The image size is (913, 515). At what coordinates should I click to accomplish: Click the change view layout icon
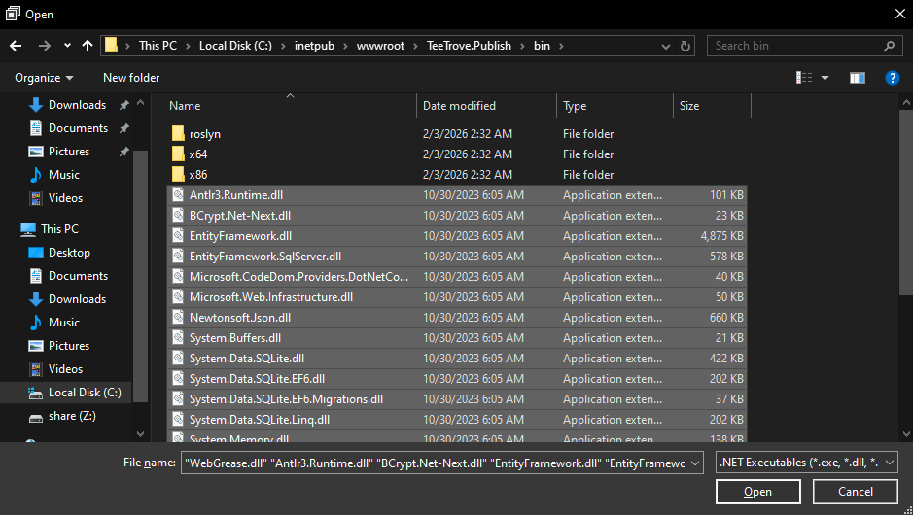[x=804, y=78]
